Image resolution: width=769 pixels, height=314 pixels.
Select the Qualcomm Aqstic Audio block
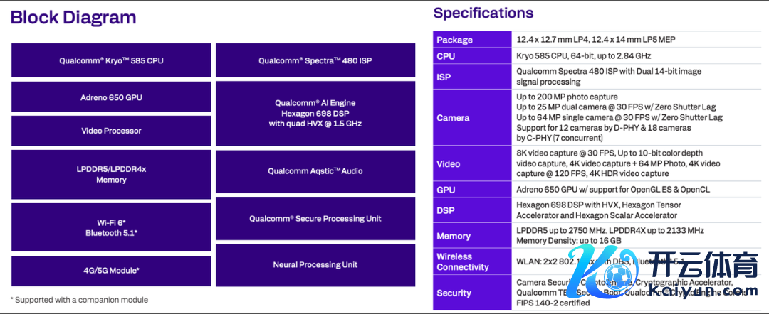click(x=315, y=171)
